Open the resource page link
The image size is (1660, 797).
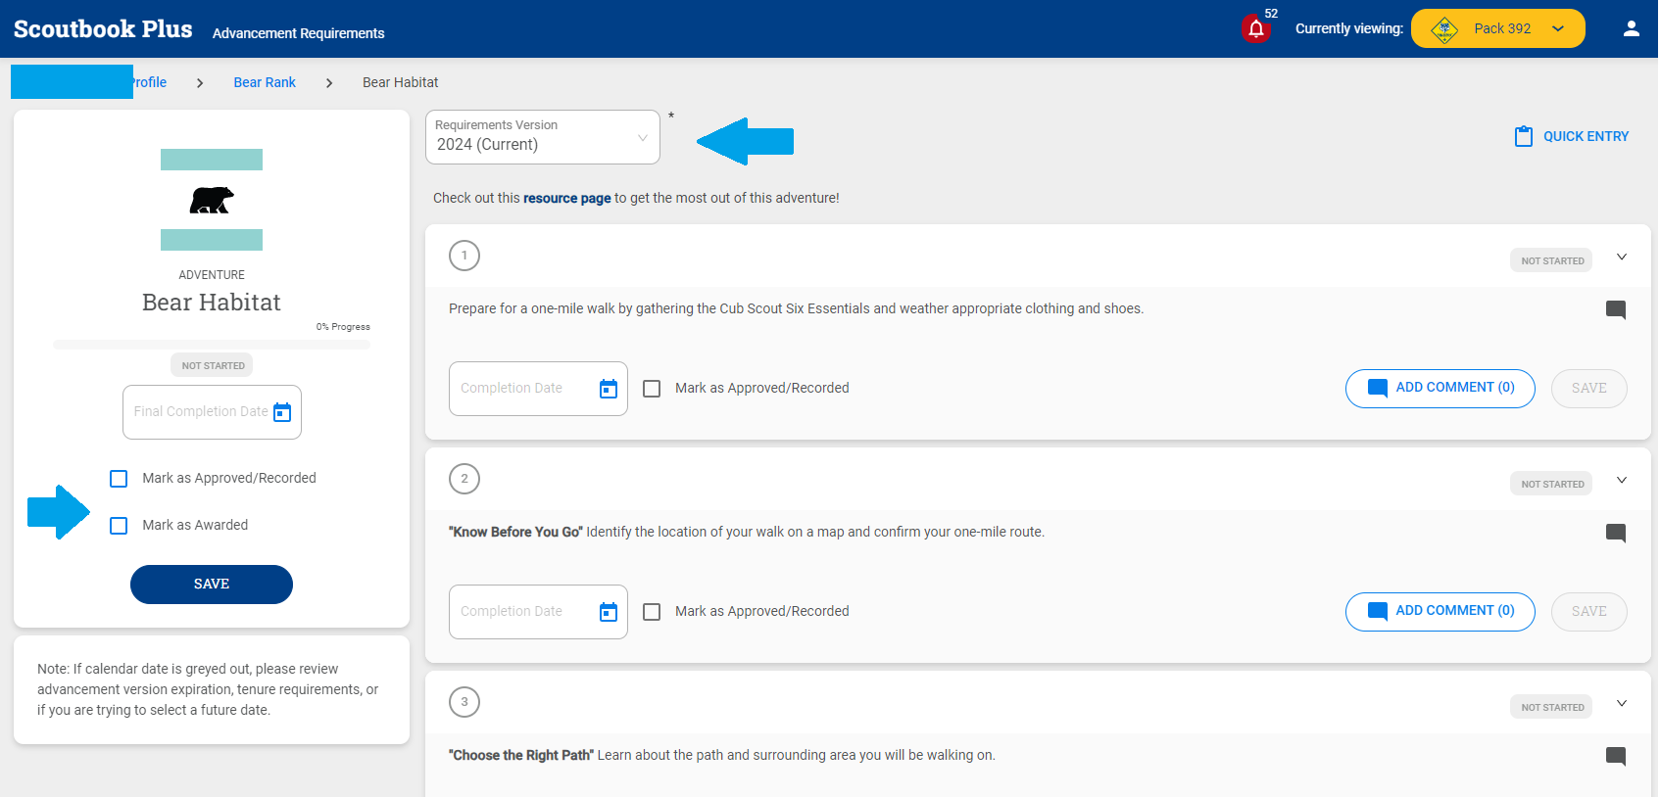click(567, 198)
